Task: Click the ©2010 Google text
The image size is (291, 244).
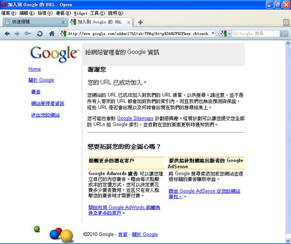Action: pos(98,234)
